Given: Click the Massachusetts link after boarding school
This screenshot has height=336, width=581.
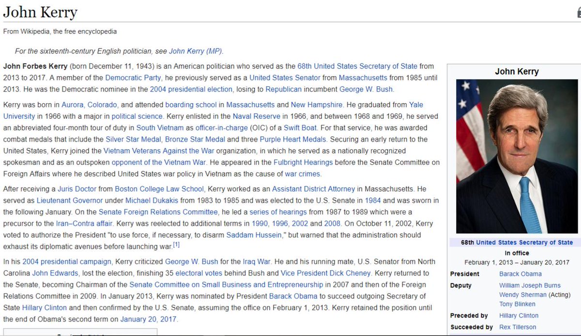Looking at the screenshot, I should [x=250, y=105].
